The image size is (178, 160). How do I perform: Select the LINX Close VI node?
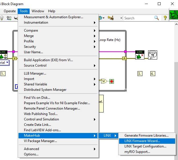(140, 55)
